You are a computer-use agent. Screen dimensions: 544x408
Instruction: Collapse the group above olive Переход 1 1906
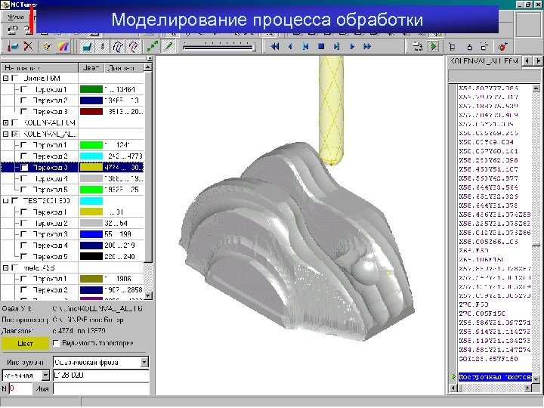pyautogui.click(x=5, y=267)
